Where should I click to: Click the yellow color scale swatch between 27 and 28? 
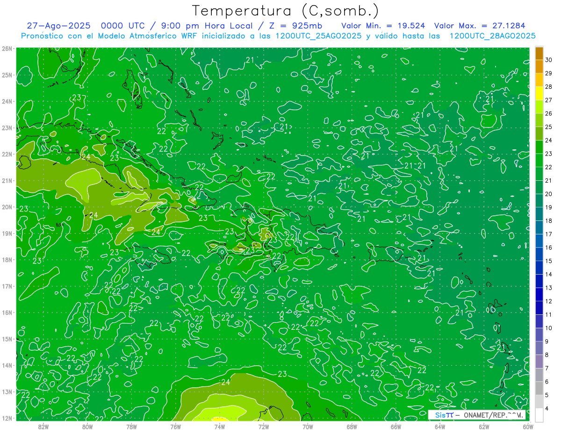(539, 93)
